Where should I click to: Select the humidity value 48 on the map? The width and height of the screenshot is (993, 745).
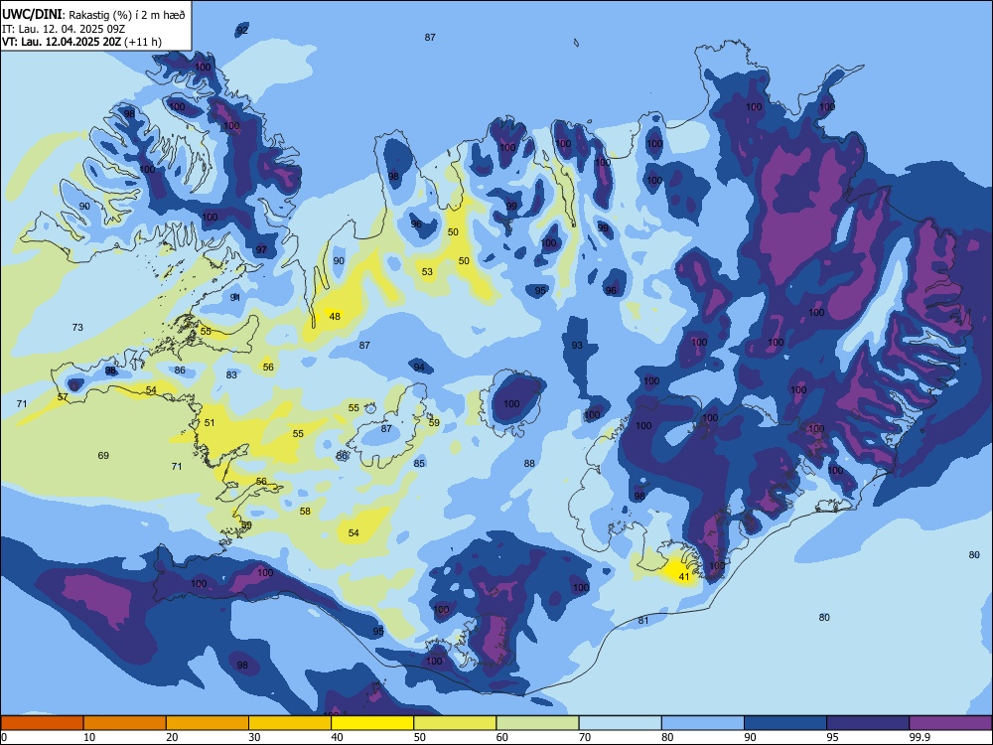335,316
